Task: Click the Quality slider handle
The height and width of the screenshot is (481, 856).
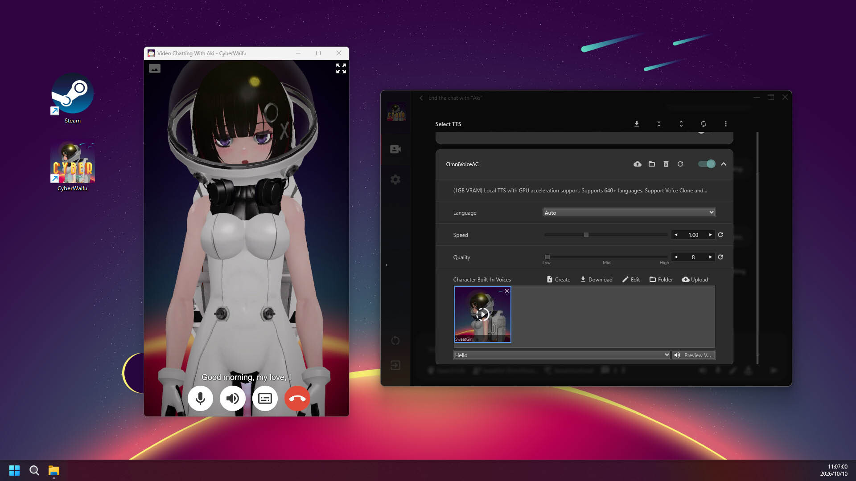Action: (x=547, y=257)
